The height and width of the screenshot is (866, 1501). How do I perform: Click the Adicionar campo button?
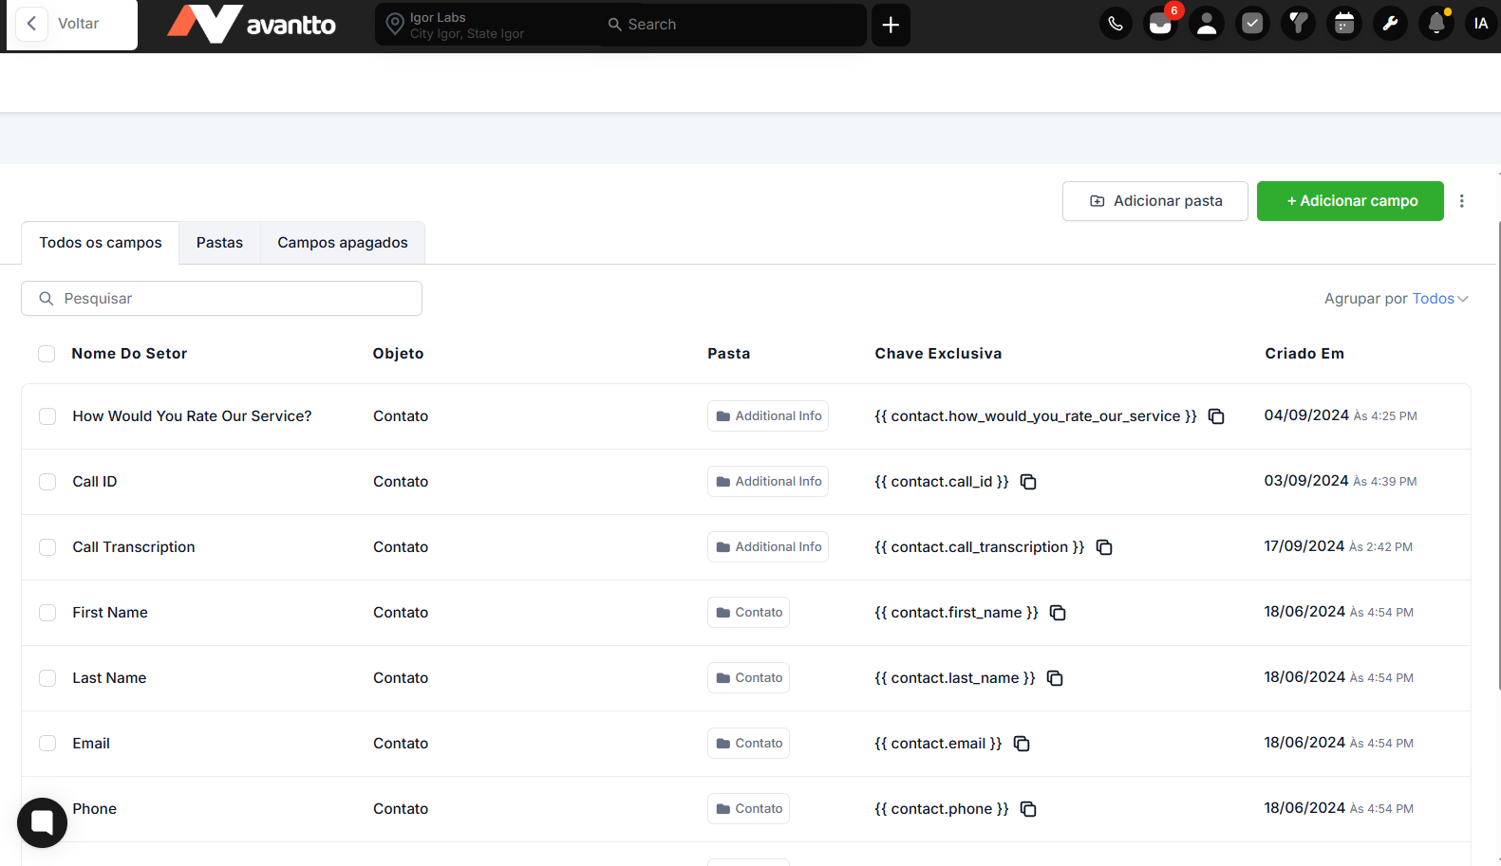click(1350, 201)
